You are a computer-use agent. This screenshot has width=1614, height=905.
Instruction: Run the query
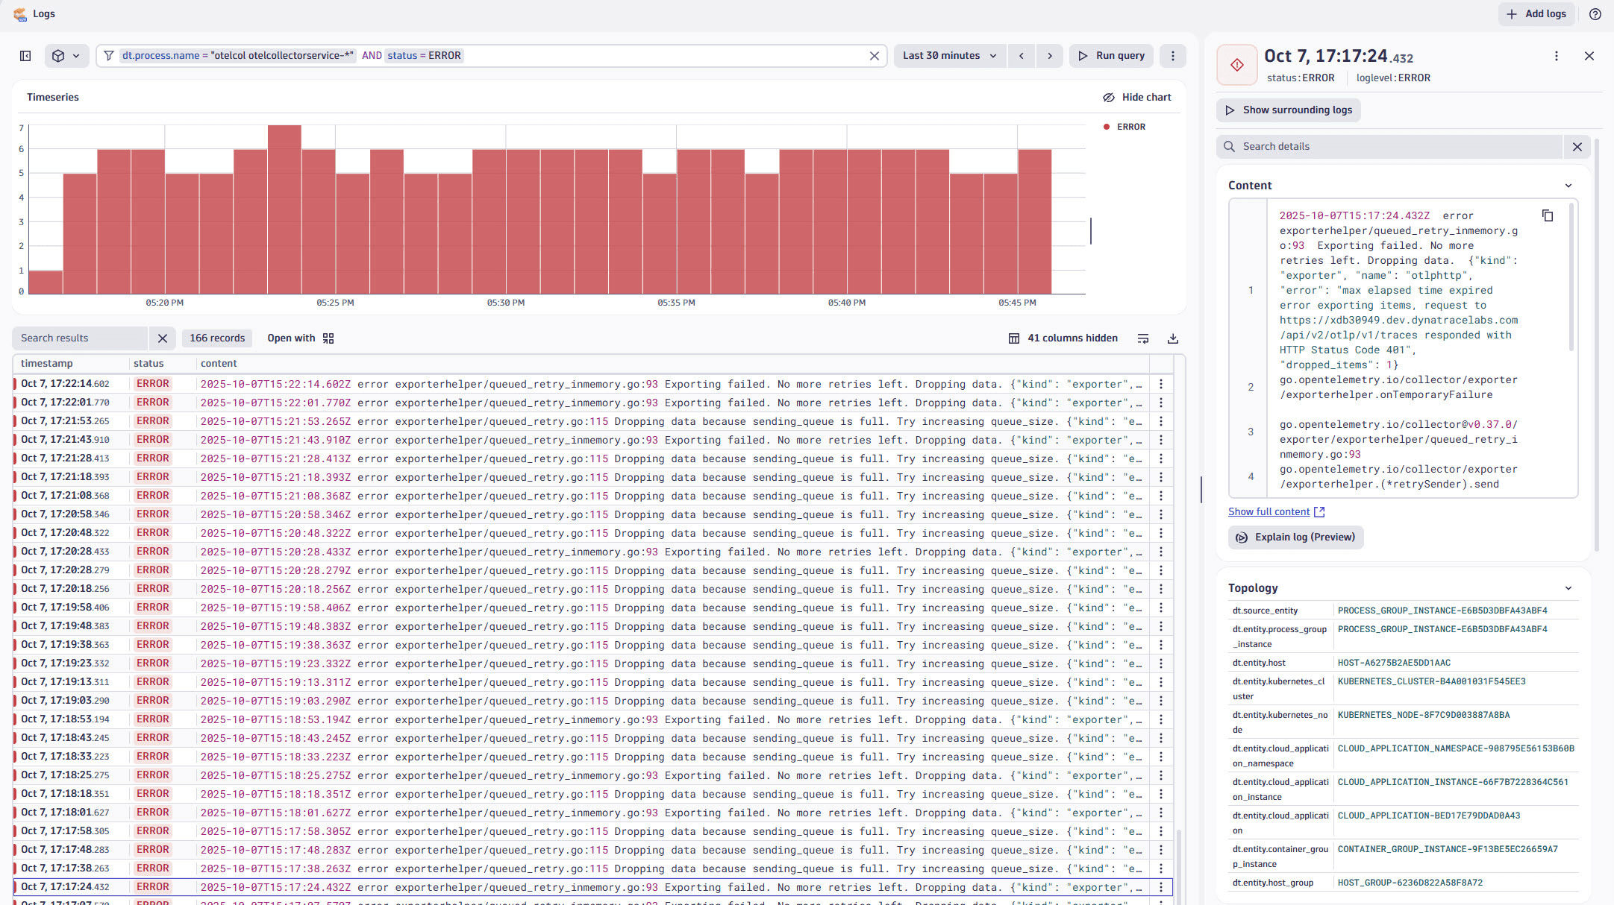(1111, 55)
